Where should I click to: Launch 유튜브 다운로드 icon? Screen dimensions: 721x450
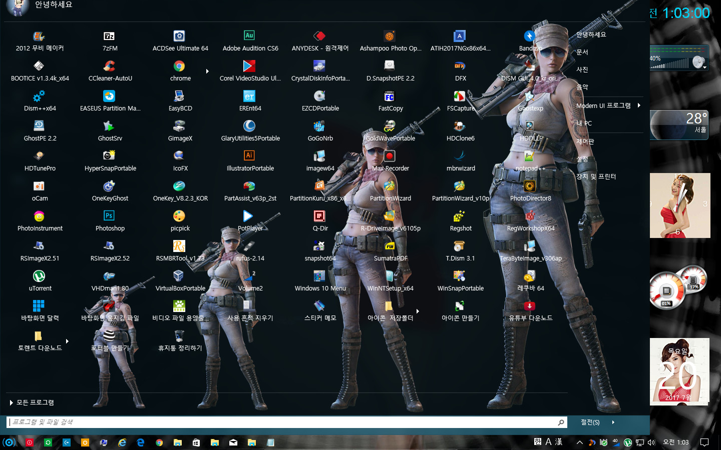point(530,311)
